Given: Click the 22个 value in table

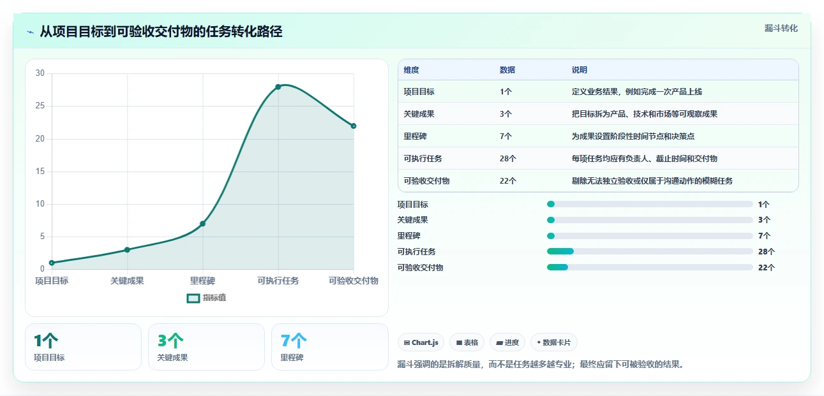Looking at the screenshot, I should pyautogui.click(x=508, y=181).
